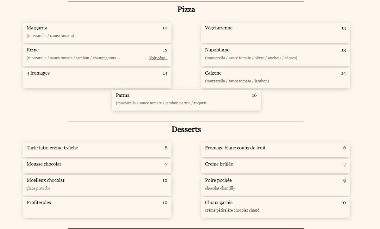Expand the truncated Parma pizza description
Viewport: 380px width, 229px height.
(x=163, y=103)
